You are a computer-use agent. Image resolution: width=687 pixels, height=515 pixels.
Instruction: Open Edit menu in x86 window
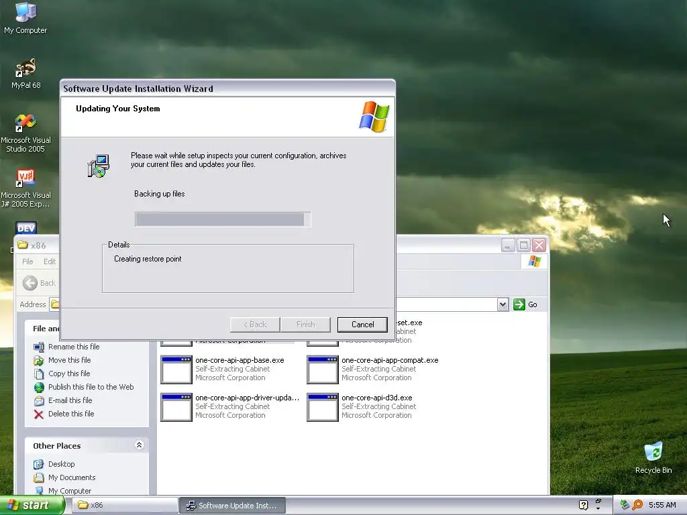click(50, 262)
